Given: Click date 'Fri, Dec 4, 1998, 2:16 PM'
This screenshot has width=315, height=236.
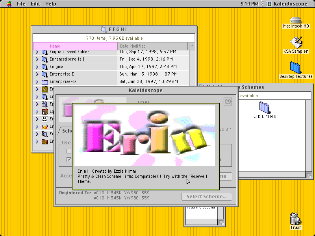Looking at the screenshot, I should point(146,59).
